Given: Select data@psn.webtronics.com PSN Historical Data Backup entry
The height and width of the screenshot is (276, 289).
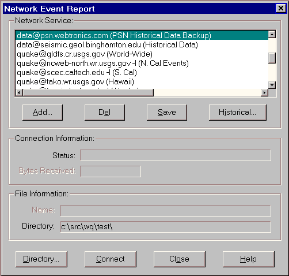Looking at the screenshot, I should click(x=142, y=35).
